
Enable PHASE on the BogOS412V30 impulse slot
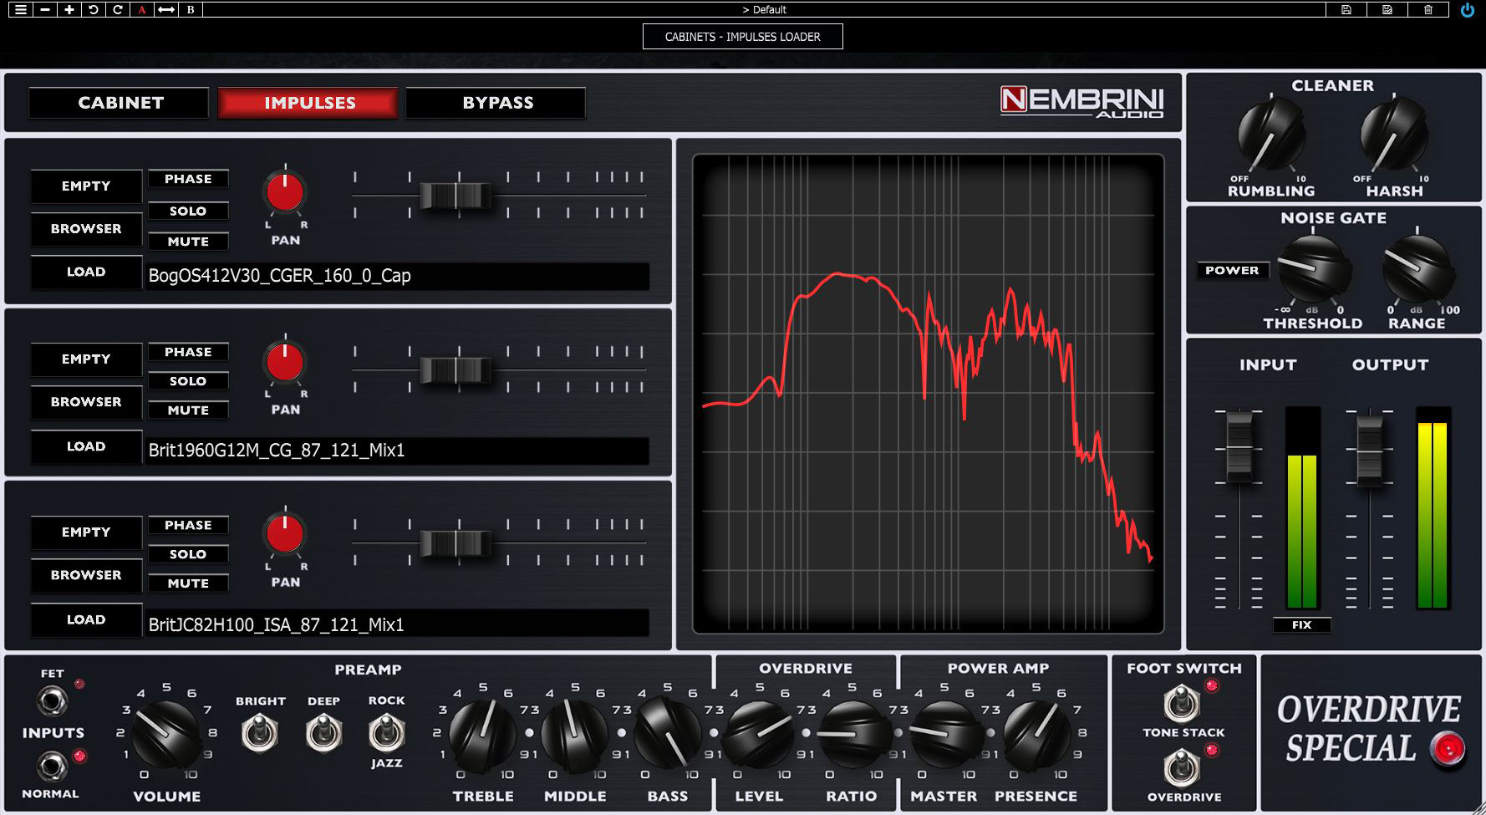click(x=188, y=178)
